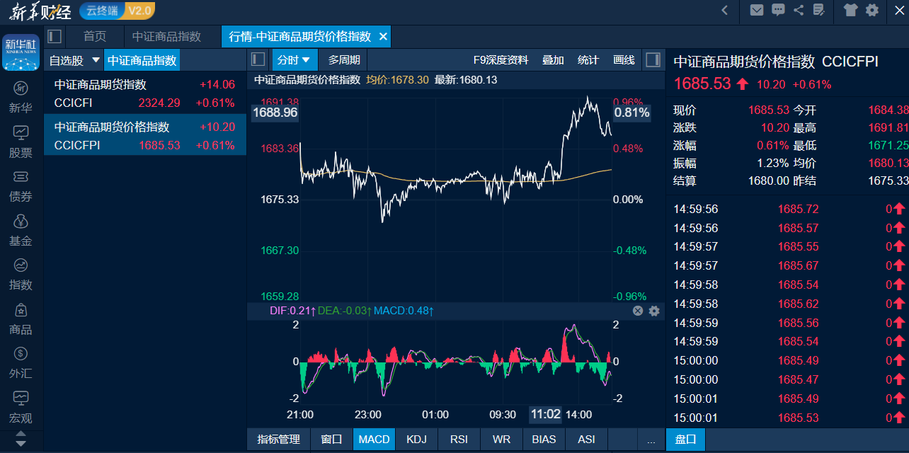Expand the 自选股 dropdown
The width and height of the screenshot is (909, 453).
96,60
